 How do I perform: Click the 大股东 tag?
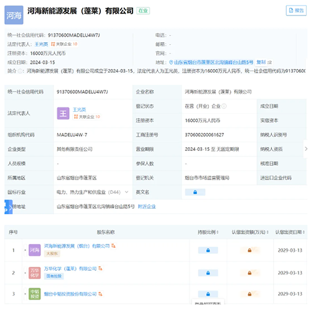tap(52, 253)
